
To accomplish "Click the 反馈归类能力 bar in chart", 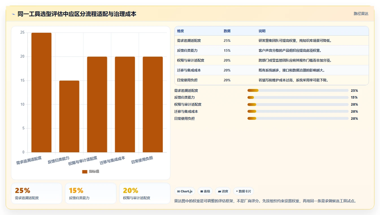I will [x=69, y=116].
